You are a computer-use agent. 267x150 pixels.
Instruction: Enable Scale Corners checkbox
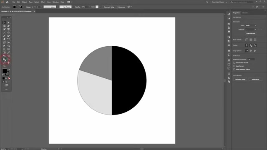pos(234,66)
